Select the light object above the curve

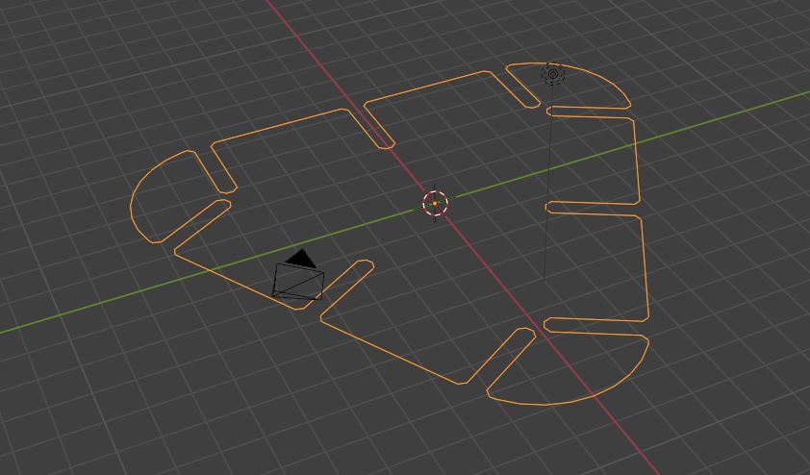(x=553, y=73)
